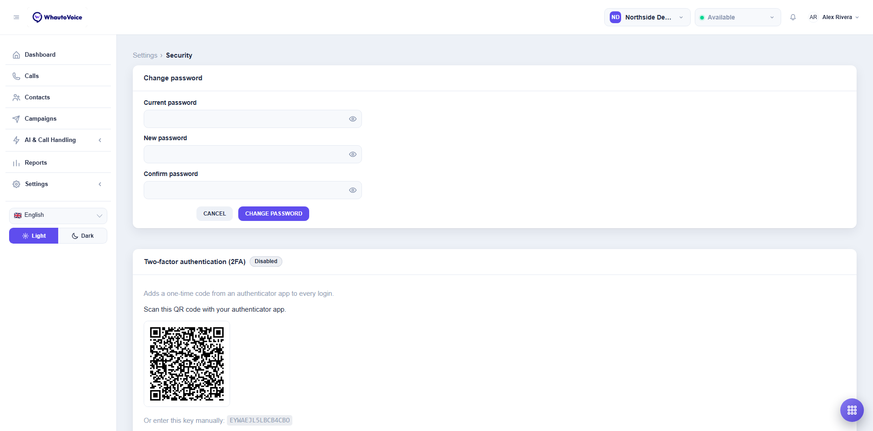Open the Alex Rivera user menu
The height and width of the screenshot is (431, 873).
834,17
